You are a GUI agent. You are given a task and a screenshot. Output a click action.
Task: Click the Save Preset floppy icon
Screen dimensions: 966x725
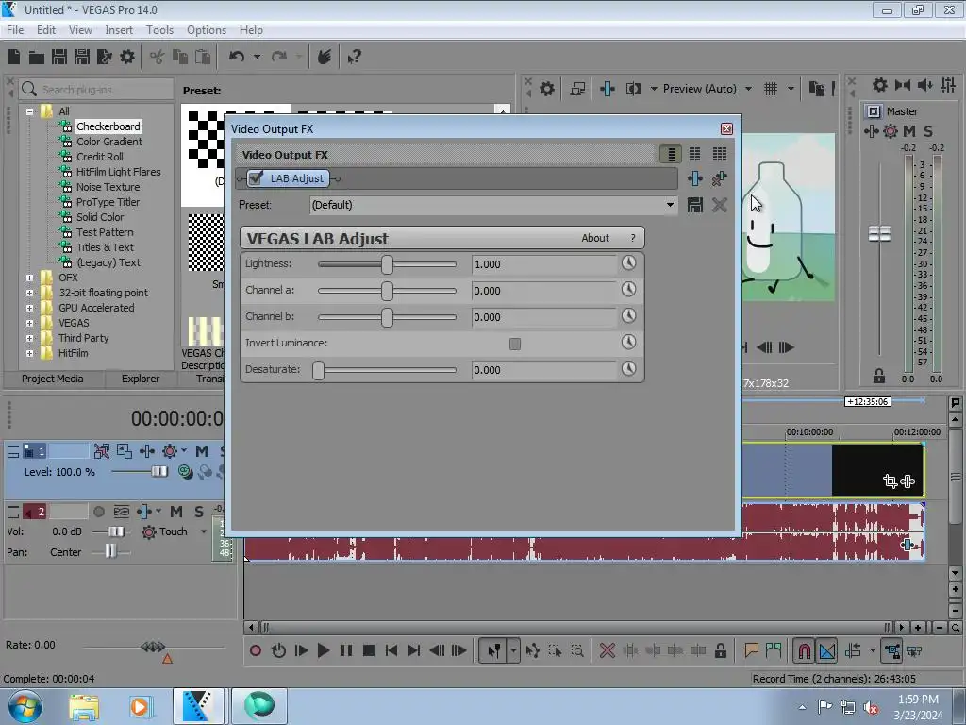pyautogui.click(x=695, y=205)
